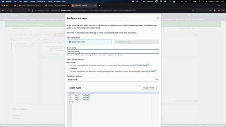Bookmark this page with the star icon
226x127 pixels.
tap(193, 11)
